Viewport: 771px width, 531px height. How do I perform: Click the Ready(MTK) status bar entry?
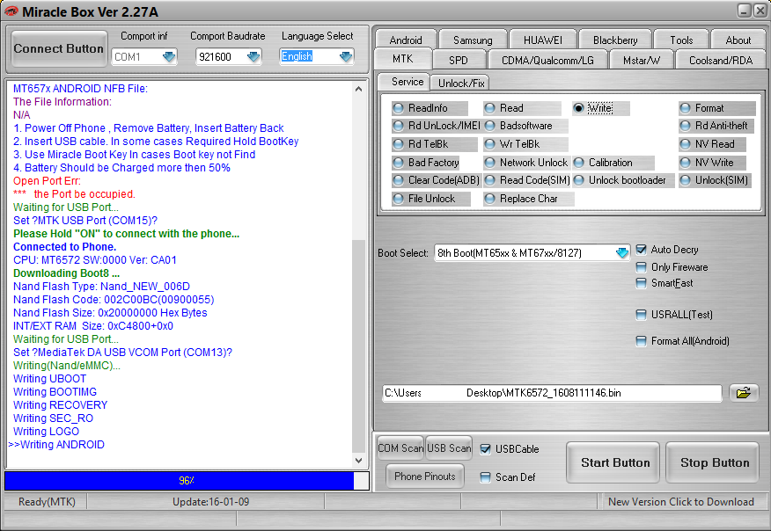pyautogui.click(x=47, y=501)
